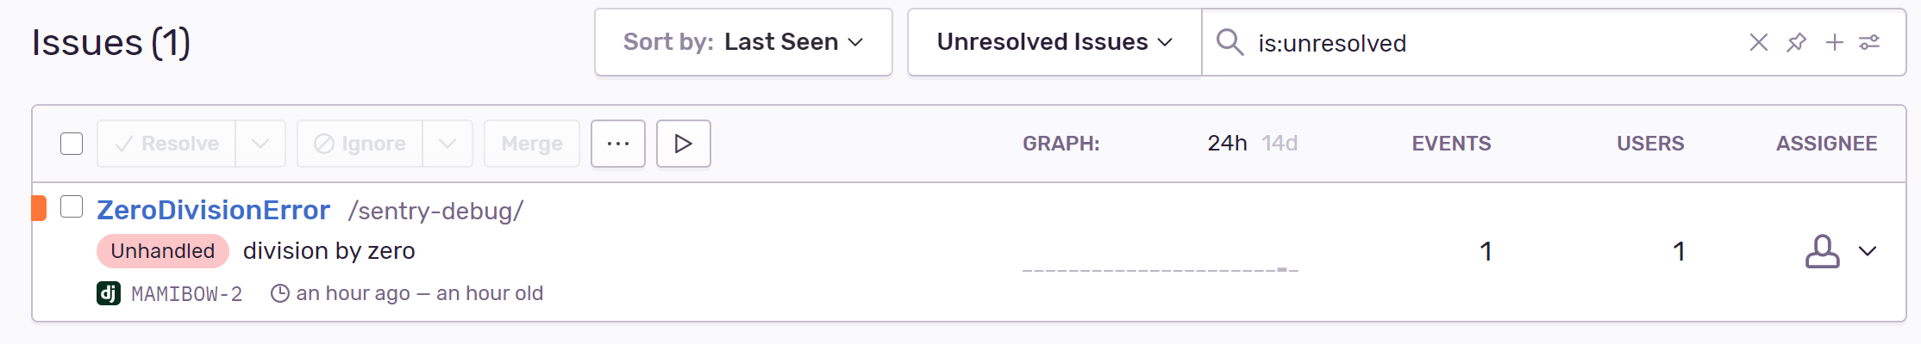The height and width of the screenshot is (344, 1921).
Task: Click the magnifying glass search icon
Action: [x=1230, y=42]
